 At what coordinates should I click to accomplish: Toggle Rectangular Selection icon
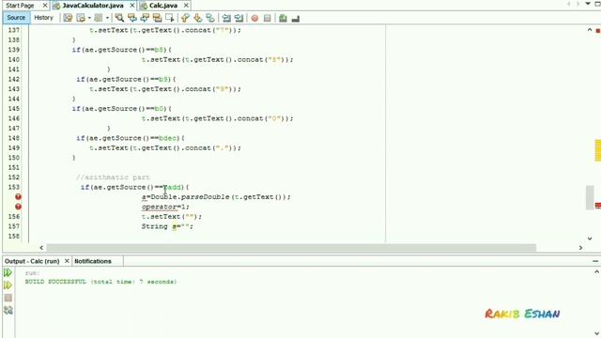170,18
